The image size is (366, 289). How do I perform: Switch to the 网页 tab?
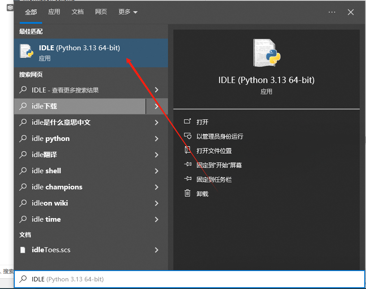[101, 12]
